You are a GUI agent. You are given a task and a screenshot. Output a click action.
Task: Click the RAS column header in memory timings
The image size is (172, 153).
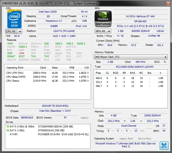132,73
